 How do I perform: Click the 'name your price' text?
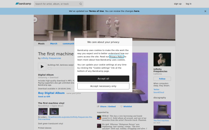[x=73, y=93]
